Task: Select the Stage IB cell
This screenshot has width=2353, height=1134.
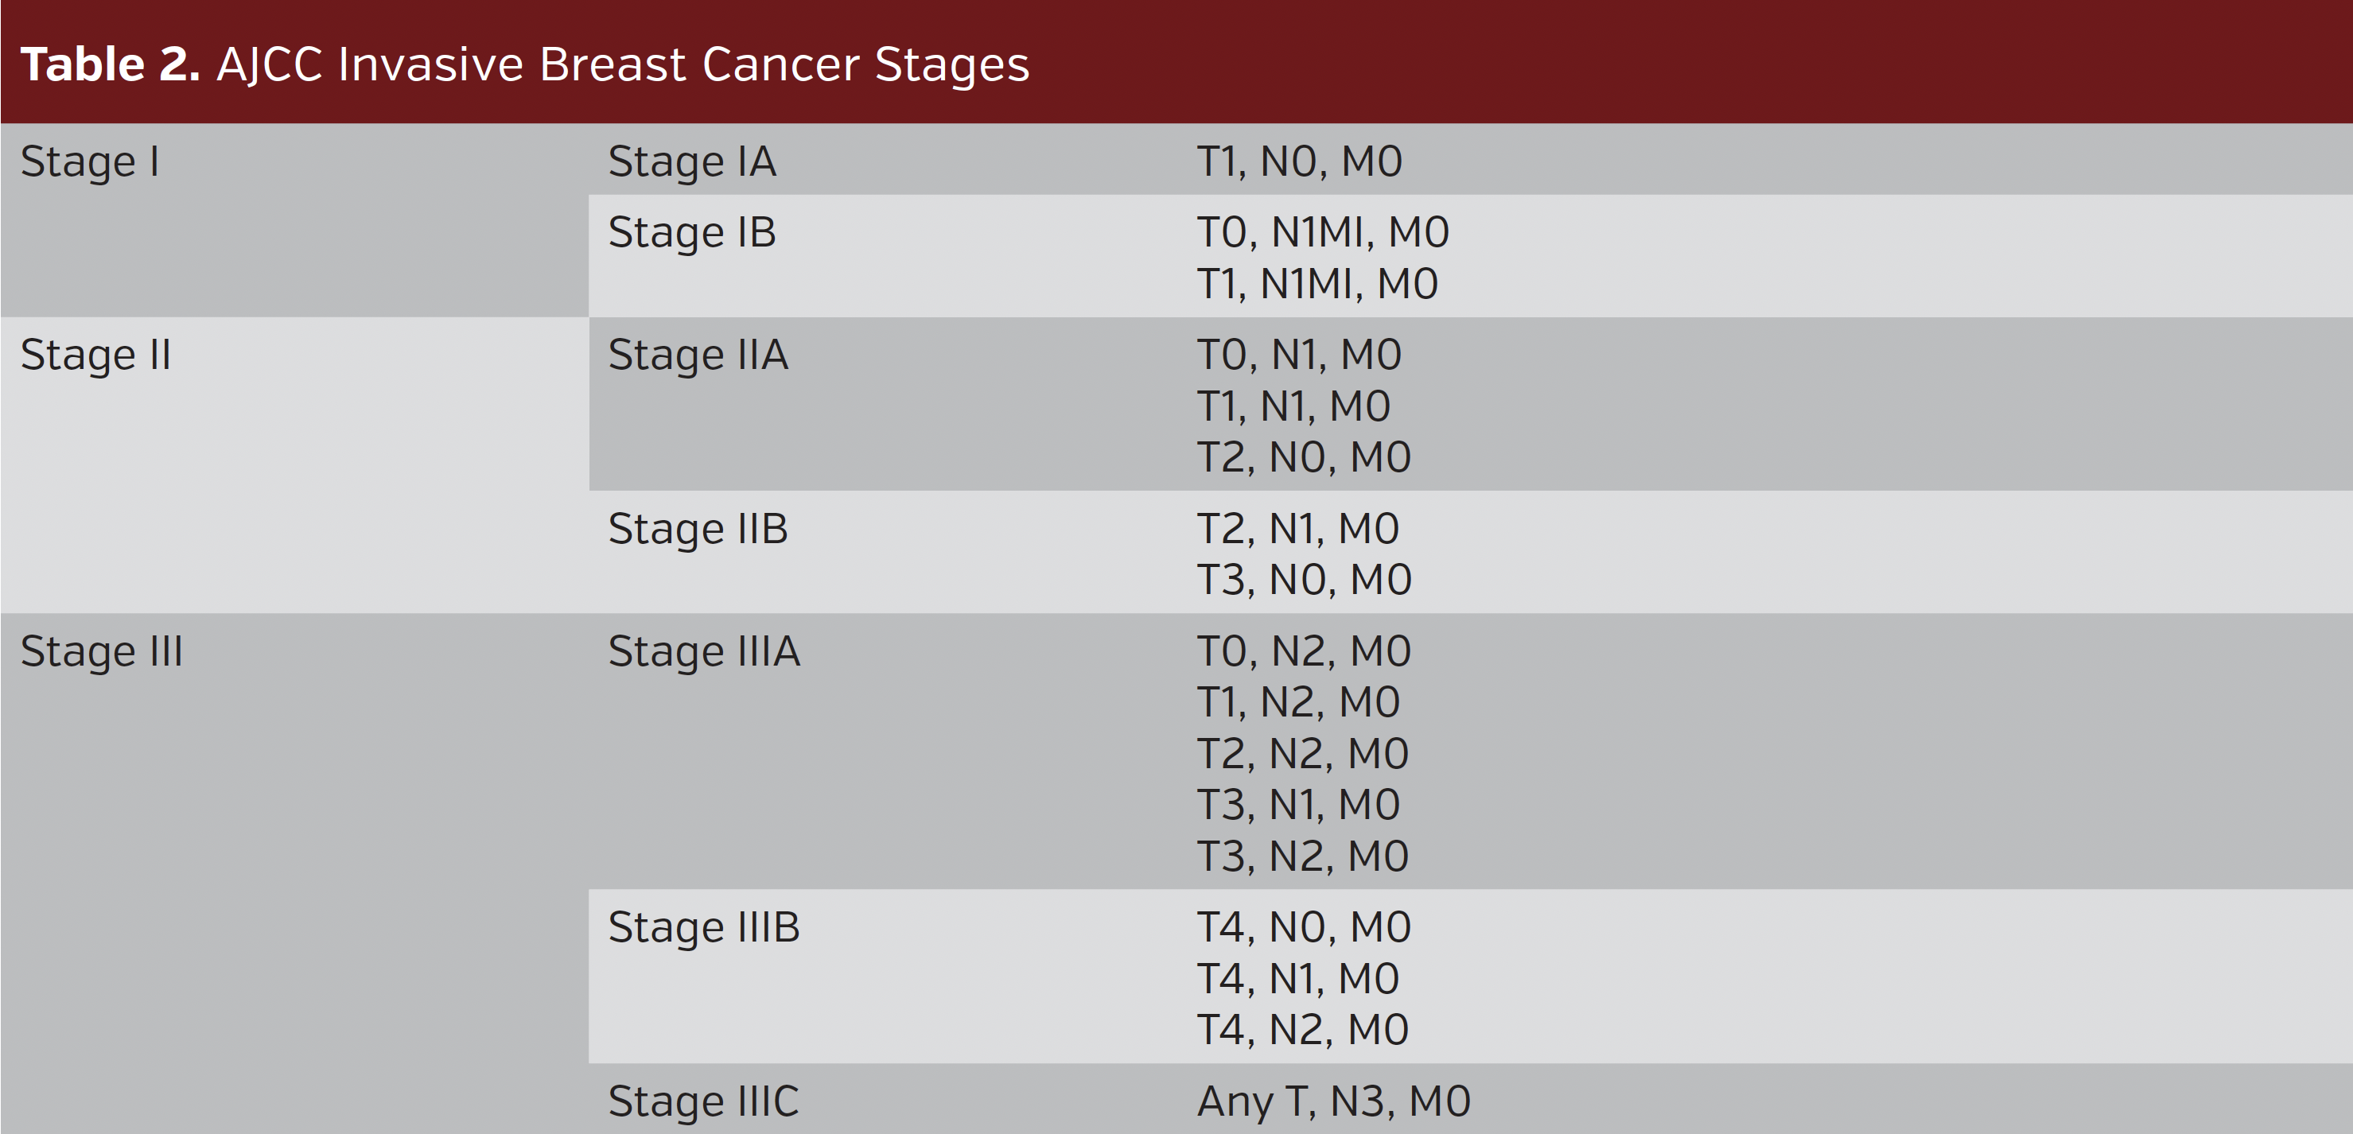Action: (x=691, y=233)
